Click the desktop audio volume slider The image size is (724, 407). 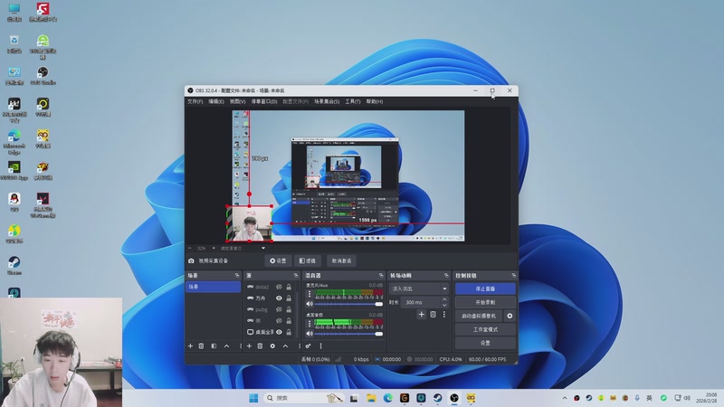(x=348, y=334)
